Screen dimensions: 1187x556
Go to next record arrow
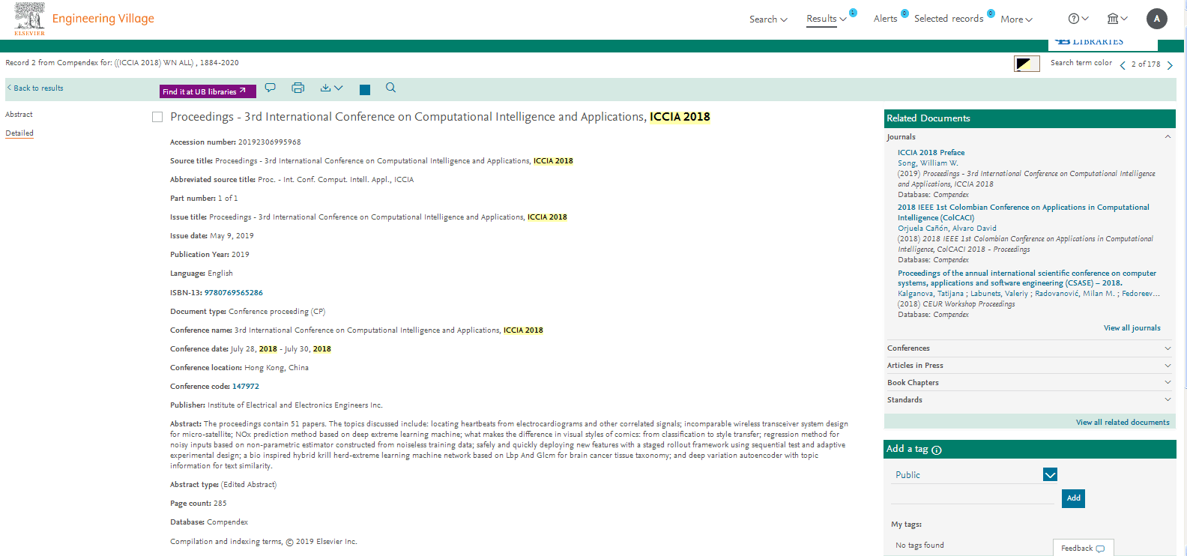(x=1170, y=65)
